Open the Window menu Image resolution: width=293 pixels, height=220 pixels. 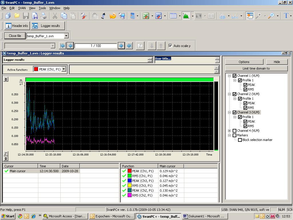(55, 8)
